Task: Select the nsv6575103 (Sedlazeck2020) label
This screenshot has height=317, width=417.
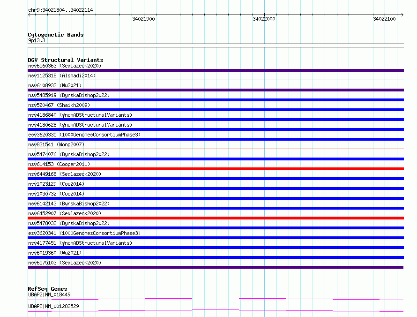Action: point(65,263)
